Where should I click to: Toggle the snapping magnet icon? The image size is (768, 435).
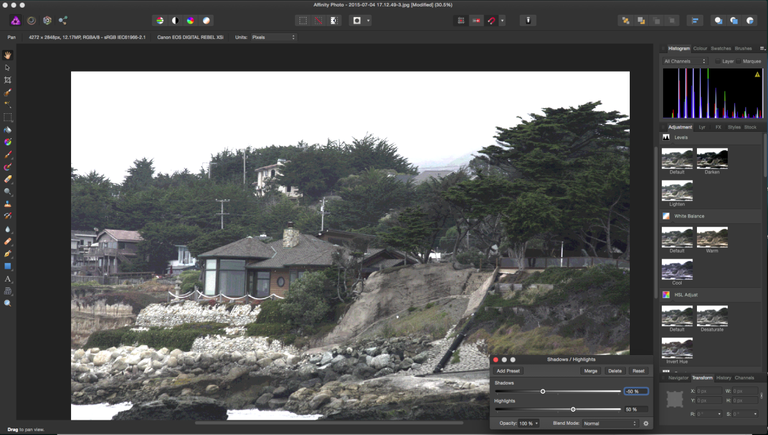(491, 20)
